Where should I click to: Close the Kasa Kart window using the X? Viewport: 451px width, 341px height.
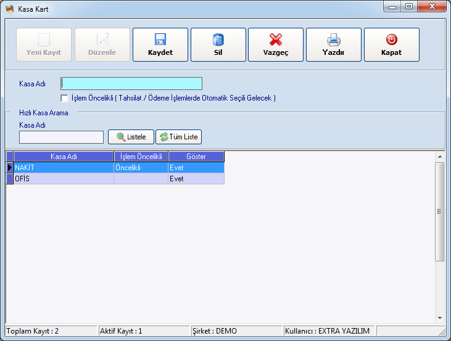(432, 6)
